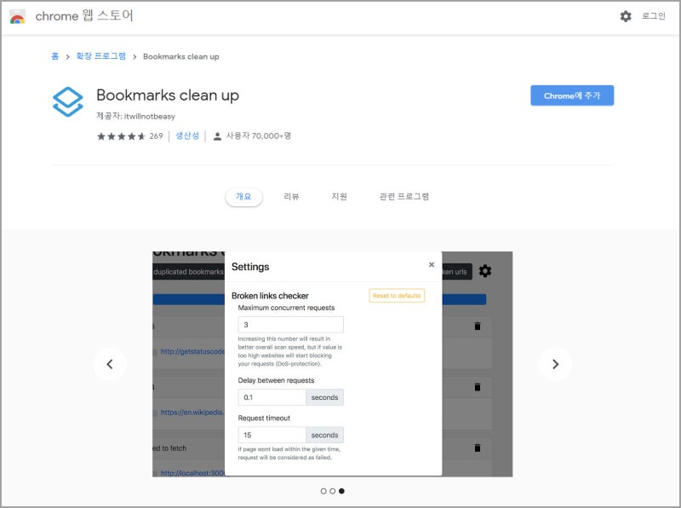Screen dimensions: 681x508
Task: Click the Reset to defaults button
Action: point(397,296)
